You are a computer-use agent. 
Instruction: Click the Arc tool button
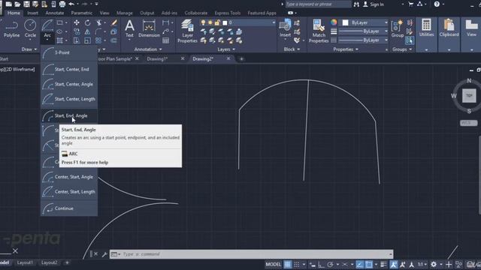(x=47, y=28)
